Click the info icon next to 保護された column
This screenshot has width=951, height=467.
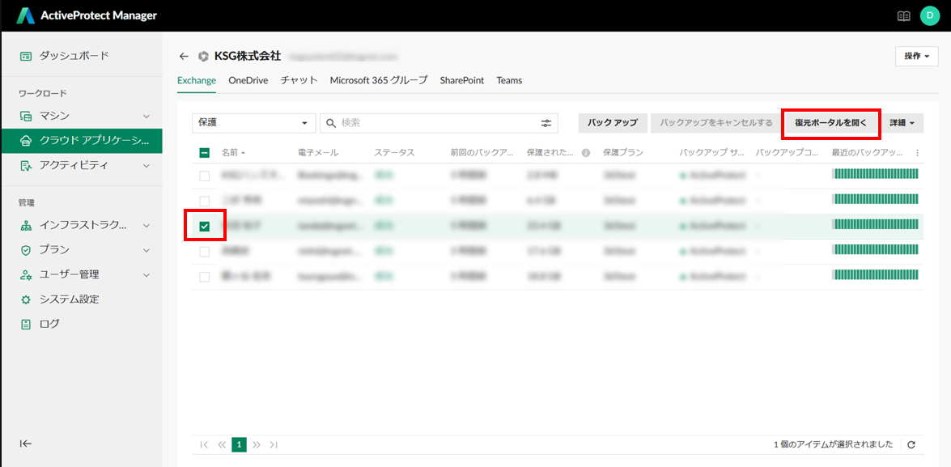click(586, 153)
